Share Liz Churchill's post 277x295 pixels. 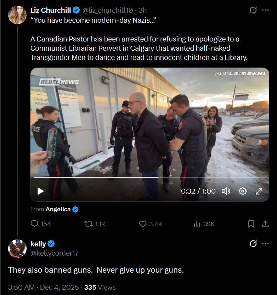click(265, 224)
